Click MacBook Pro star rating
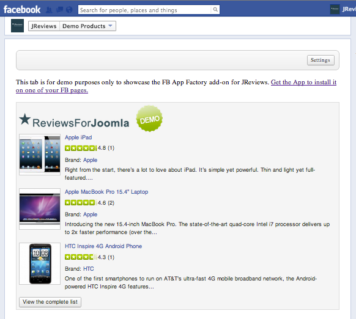Image resolution: width=356 pixels, height=319 pixels. coord(81,203)
